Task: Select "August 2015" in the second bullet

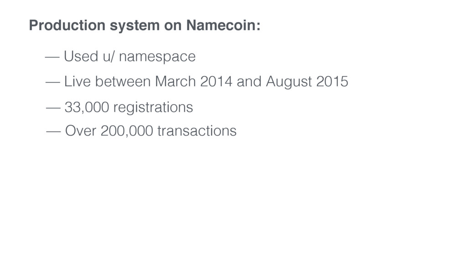Action: coord(307,82)
